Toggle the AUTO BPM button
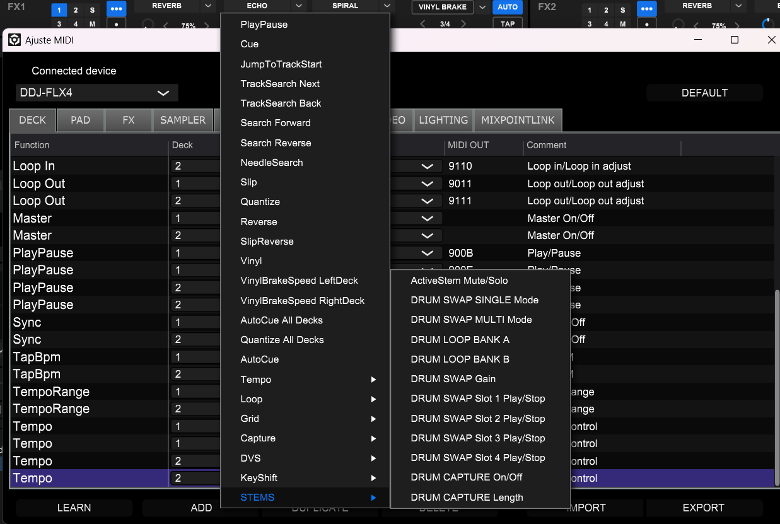This screenshot has height=524, width=780. click(x=508, y=8)
